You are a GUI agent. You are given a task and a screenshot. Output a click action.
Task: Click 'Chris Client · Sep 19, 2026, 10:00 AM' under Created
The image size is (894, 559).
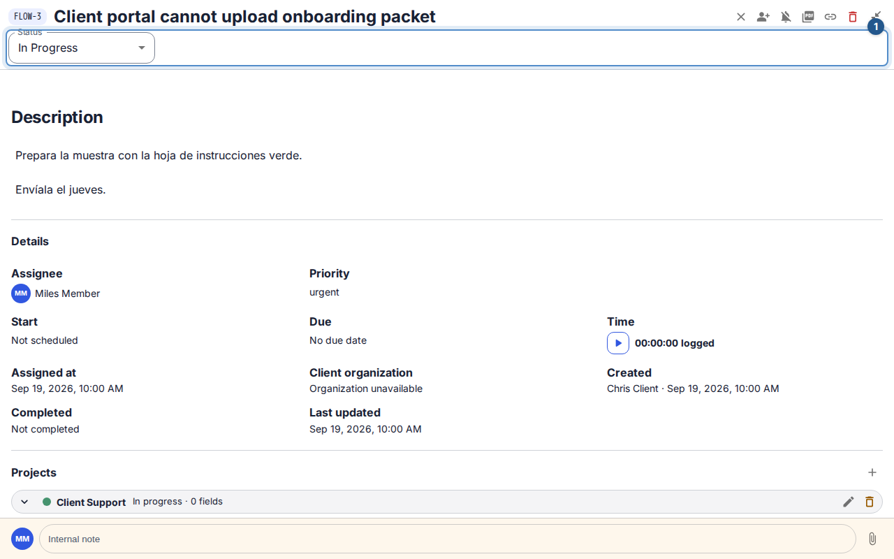click(x=693, y=389)
